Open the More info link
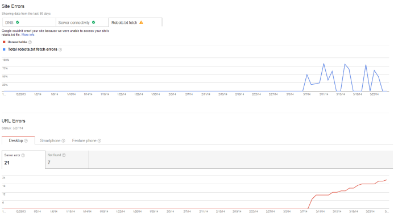Image resolution: width=398 pixels, height=216 pixels. (x=28, y=35)
